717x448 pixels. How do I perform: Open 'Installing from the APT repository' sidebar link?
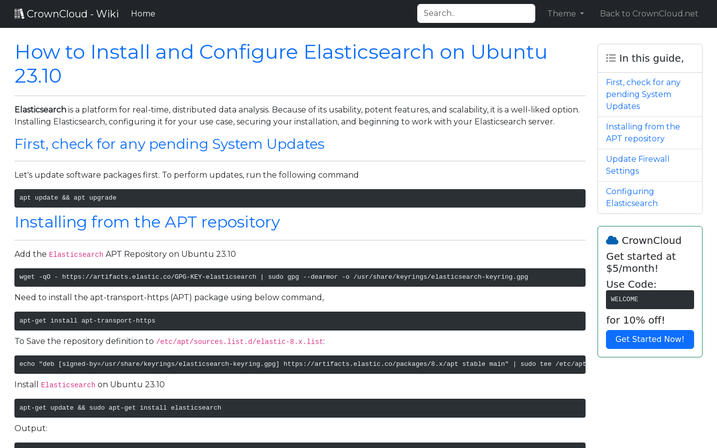(643, 132)
